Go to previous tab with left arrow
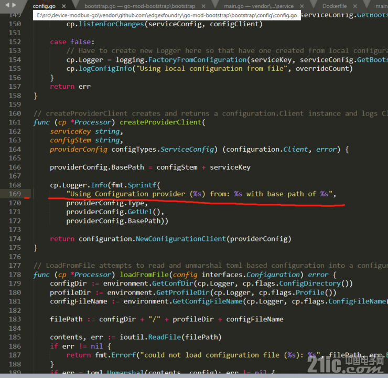Screen dimensions: 388x378 [7, 5]
